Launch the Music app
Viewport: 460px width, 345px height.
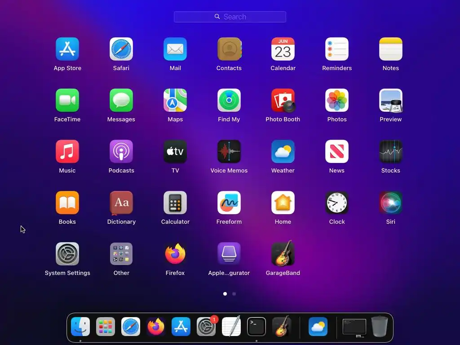click(x=67, y=151)
